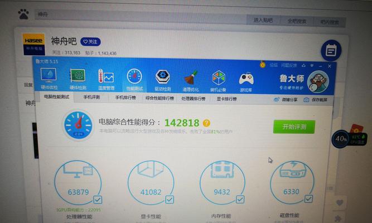Click 内存性能 label
The height and width of the screenshot is (223, 372).
(x=221, y=216)
